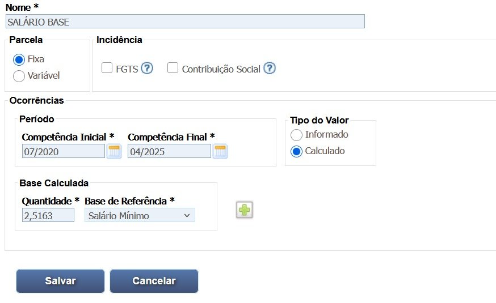Click the 'Variável' label text

tap(44, 75)
